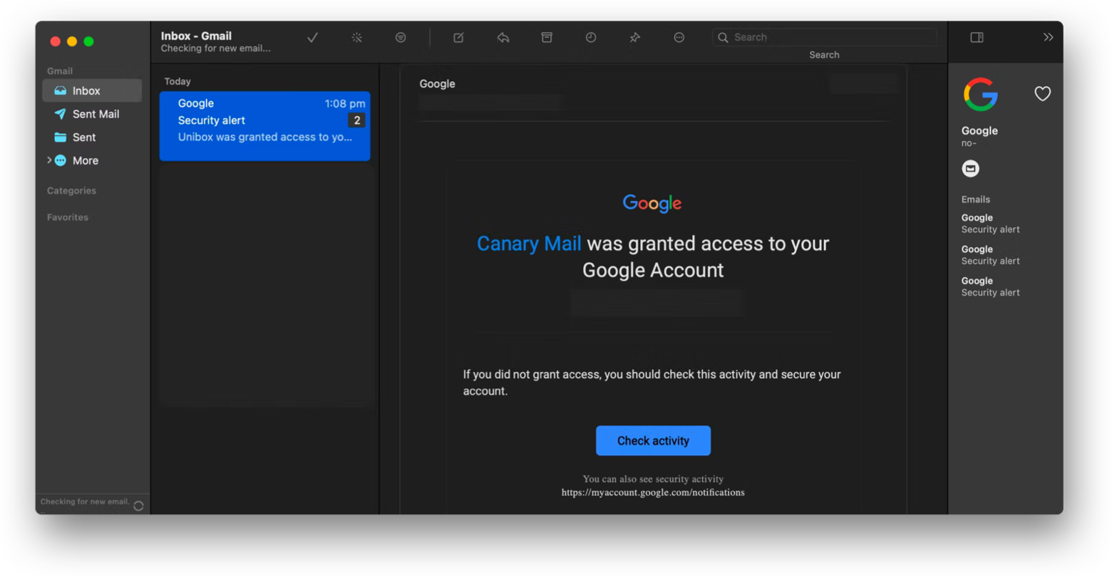Click the More item label in sidebar

tap(86, 161)
